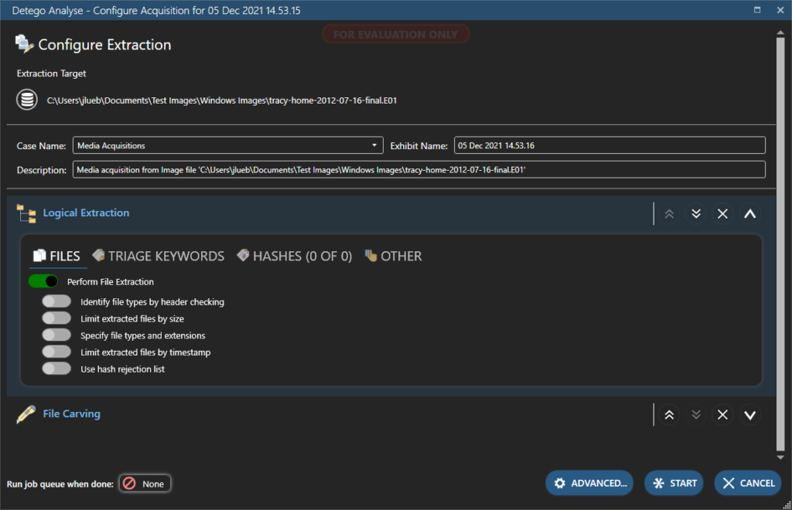Move File Carving up with double-up arrow
This screenshot has height=510, width=792.
pyautogui.click(x=669, y=415)
